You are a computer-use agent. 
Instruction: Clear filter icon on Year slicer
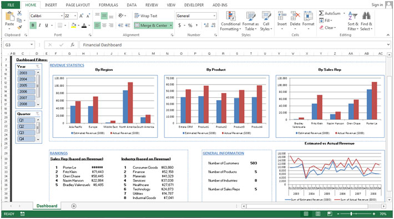37,66
